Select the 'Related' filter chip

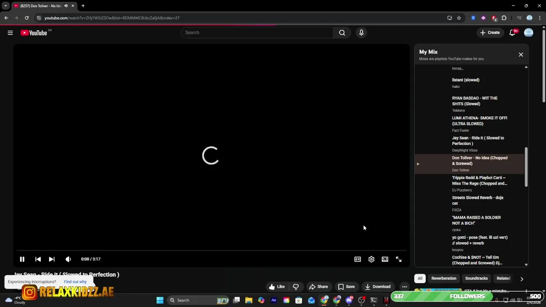pyautogui.click(x=503, y=278)
